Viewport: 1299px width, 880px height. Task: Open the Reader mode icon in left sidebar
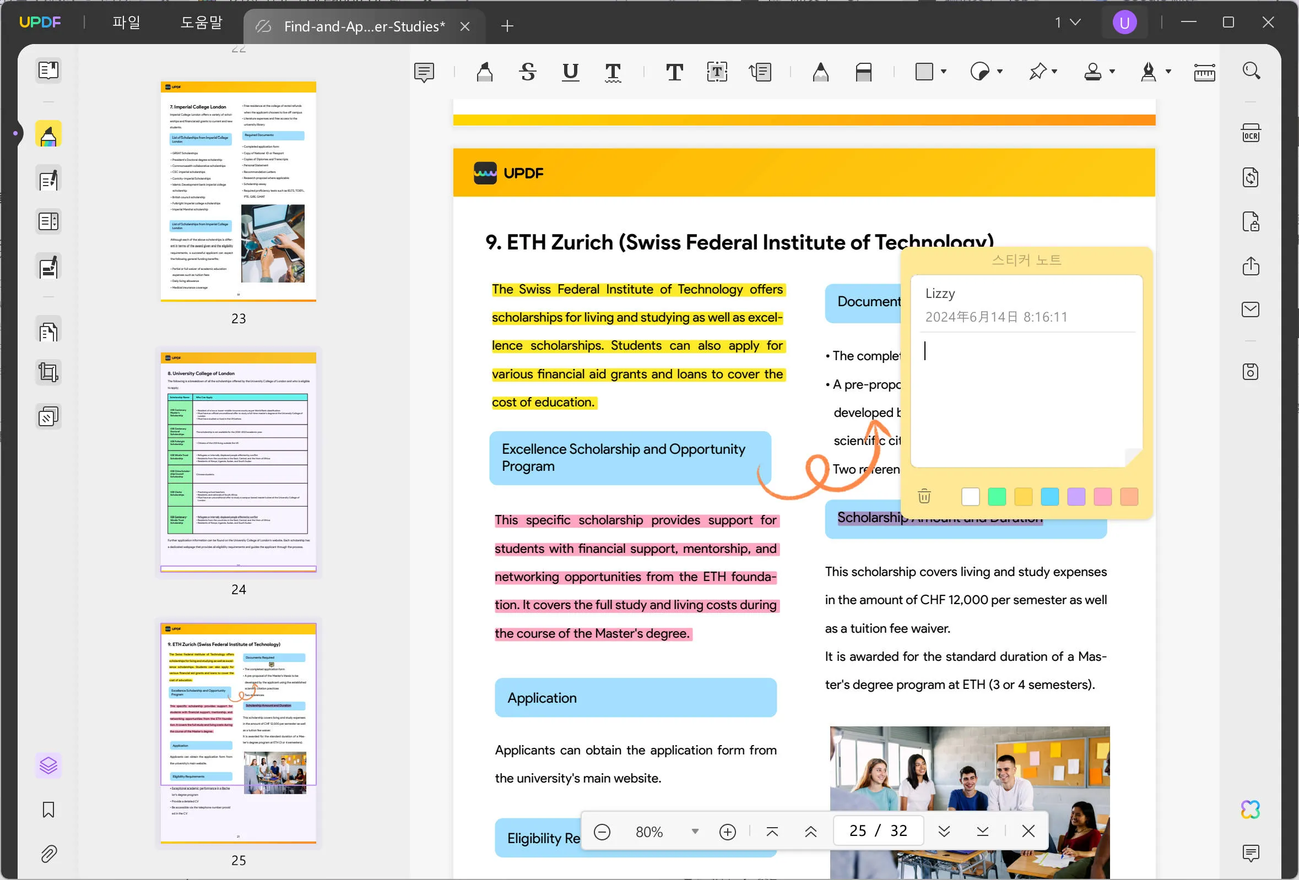pos(48,70)
